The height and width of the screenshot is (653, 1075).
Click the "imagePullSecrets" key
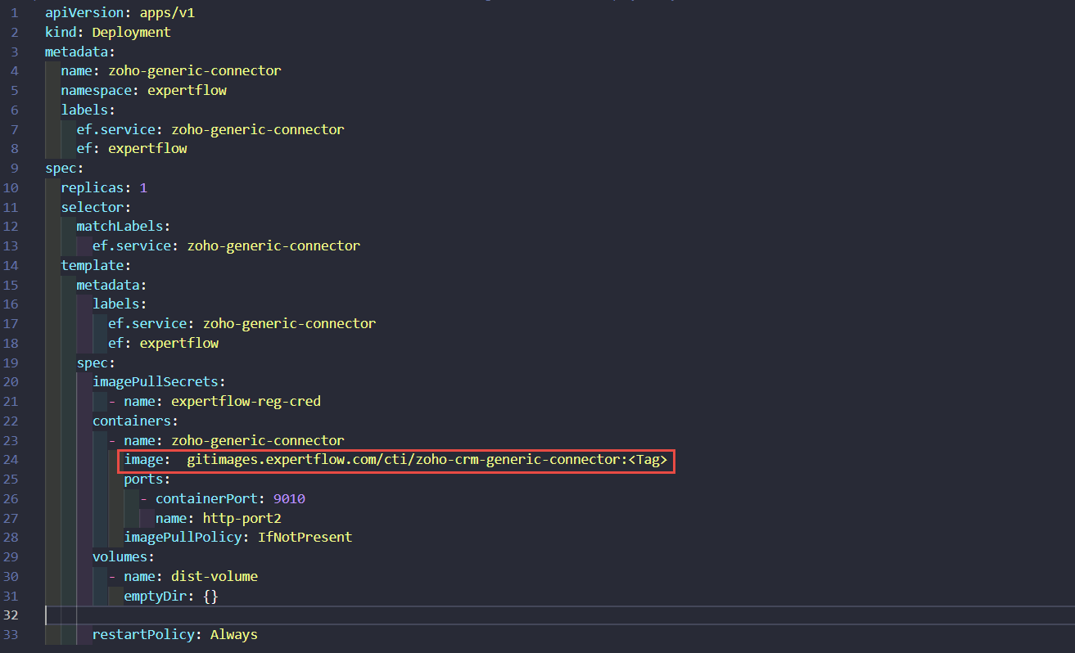(x=155, y=382)
